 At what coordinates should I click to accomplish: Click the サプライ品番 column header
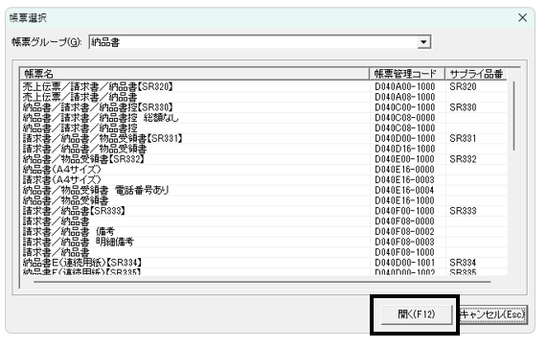coord(476,74)
